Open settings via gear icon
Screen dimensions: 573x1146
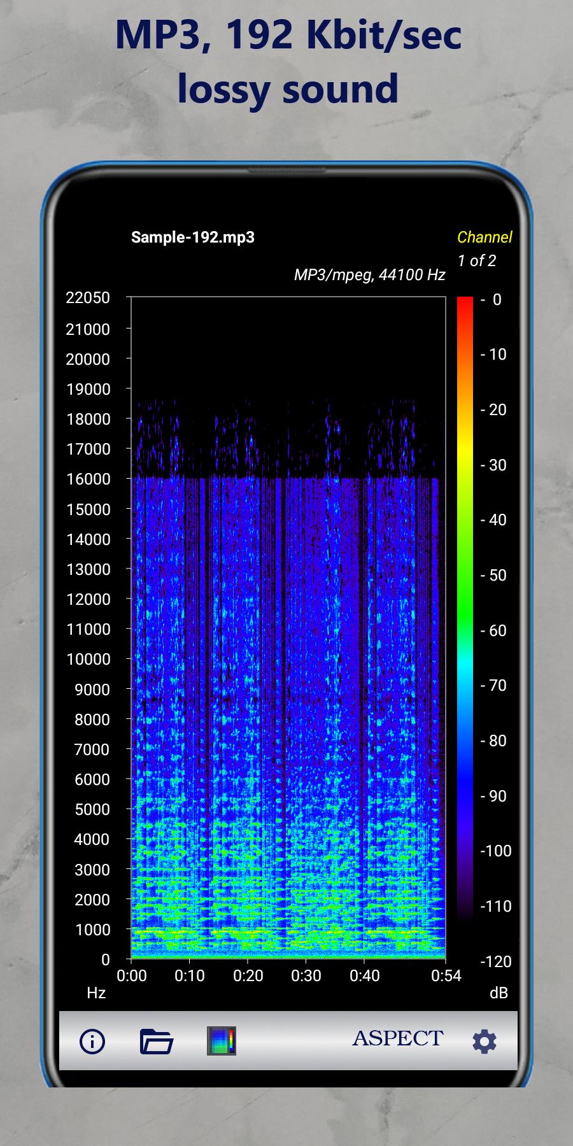tap(484, 1042)
